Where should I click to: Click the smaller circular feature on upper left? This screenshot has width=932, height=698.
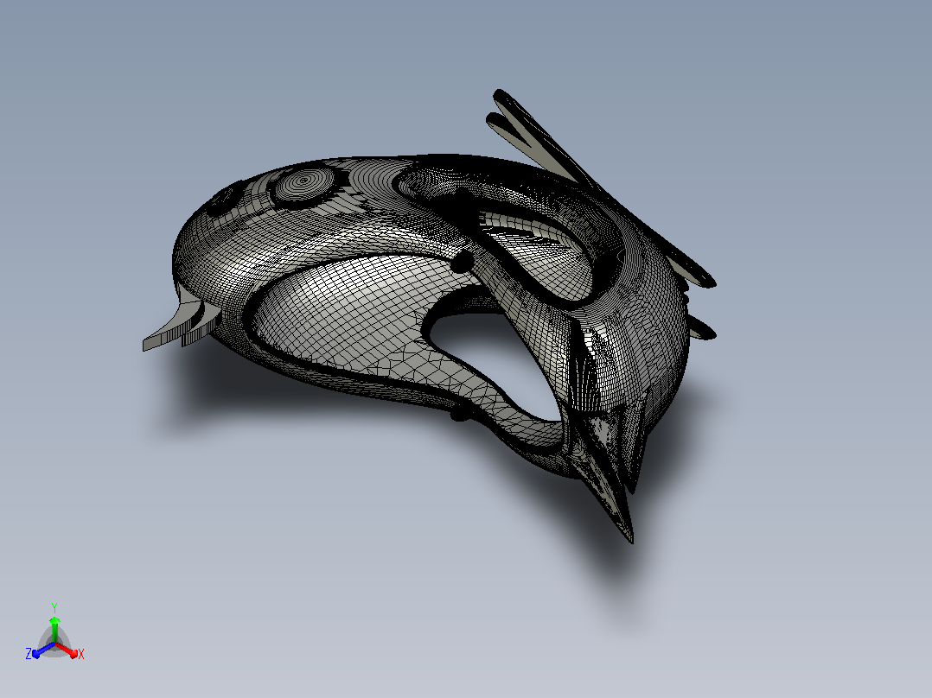click(x=223, y=198)
